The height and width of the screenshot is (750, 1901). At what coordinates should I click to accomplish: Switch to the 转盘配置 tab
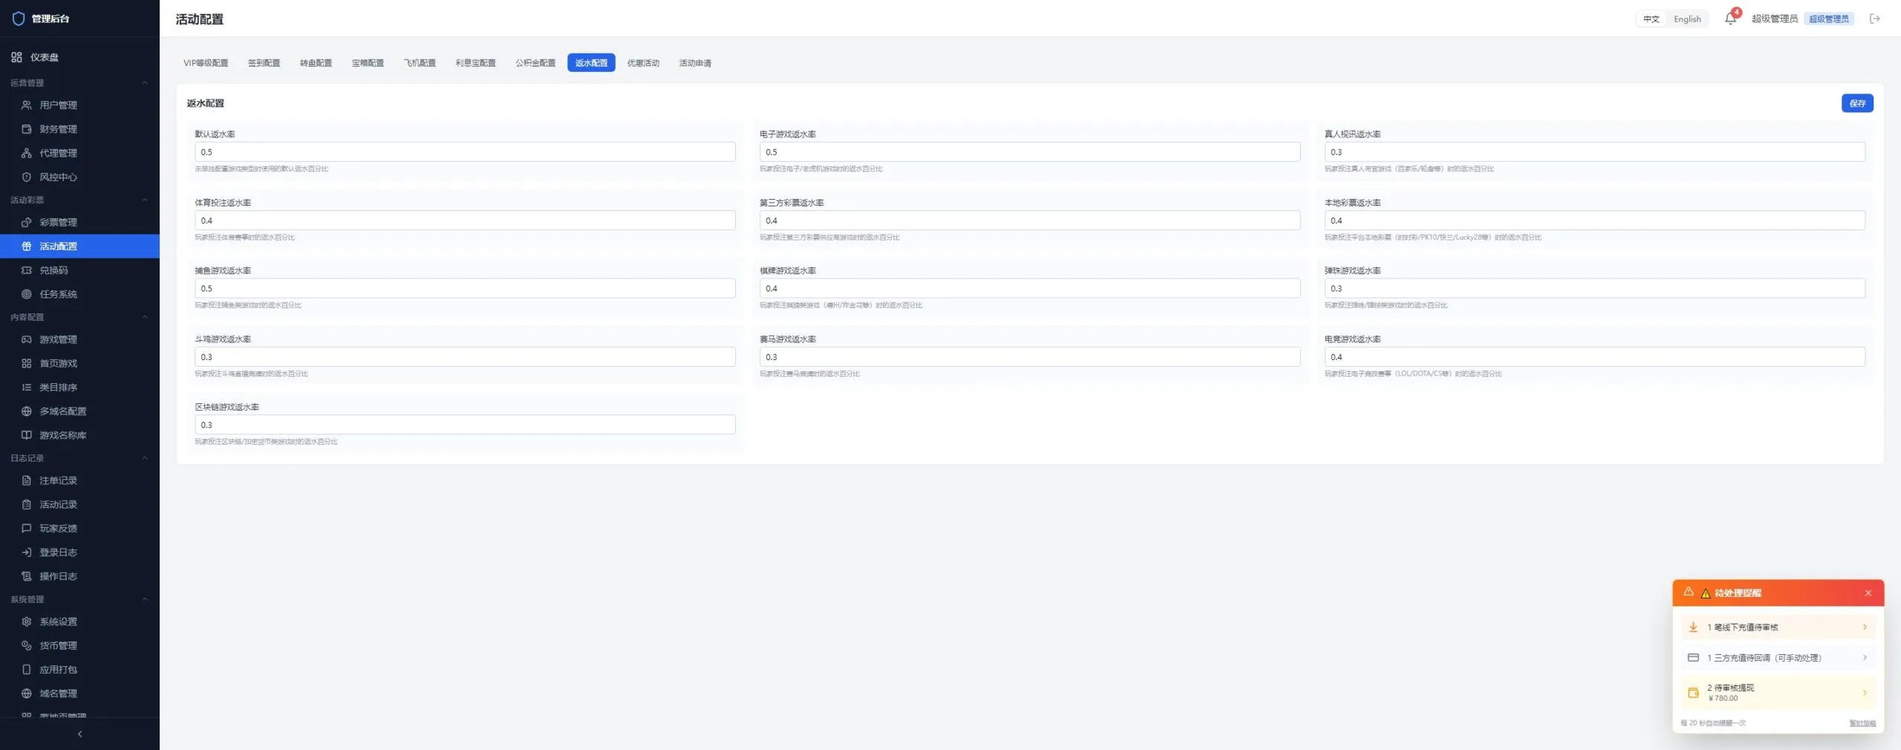click(316, 63)
